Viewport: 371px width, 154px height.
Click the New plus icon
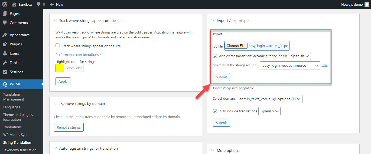point(52,4)
